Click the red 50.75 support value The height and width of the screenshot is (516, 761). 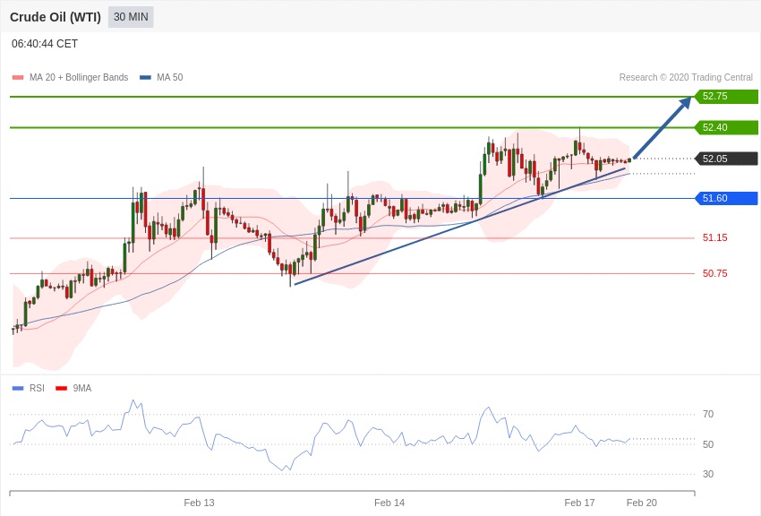point(715,273)
